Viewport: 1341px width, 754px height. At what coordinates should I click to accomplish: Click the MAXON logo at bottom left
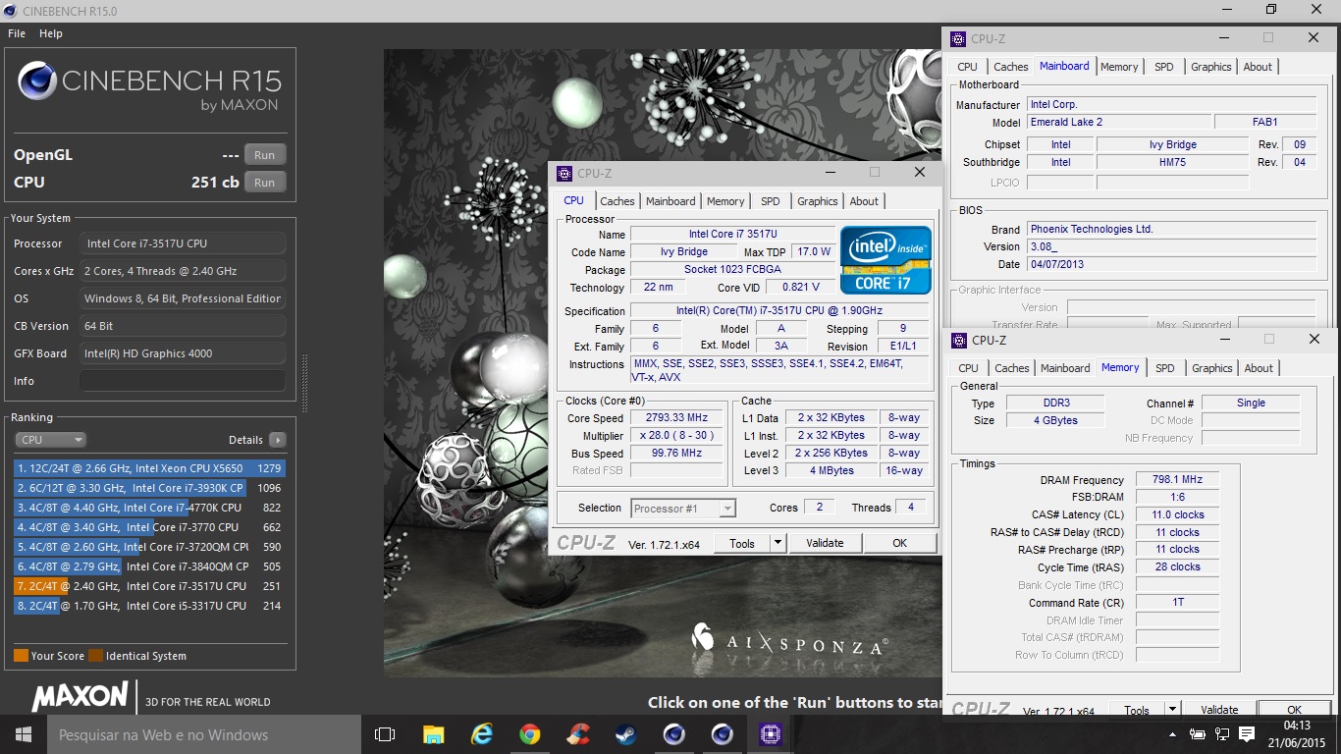click(x=80, y=696)
